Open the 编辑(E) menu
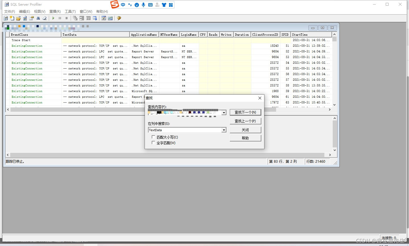Viewport: 409px width, 246px height. [x=24, y=12]
